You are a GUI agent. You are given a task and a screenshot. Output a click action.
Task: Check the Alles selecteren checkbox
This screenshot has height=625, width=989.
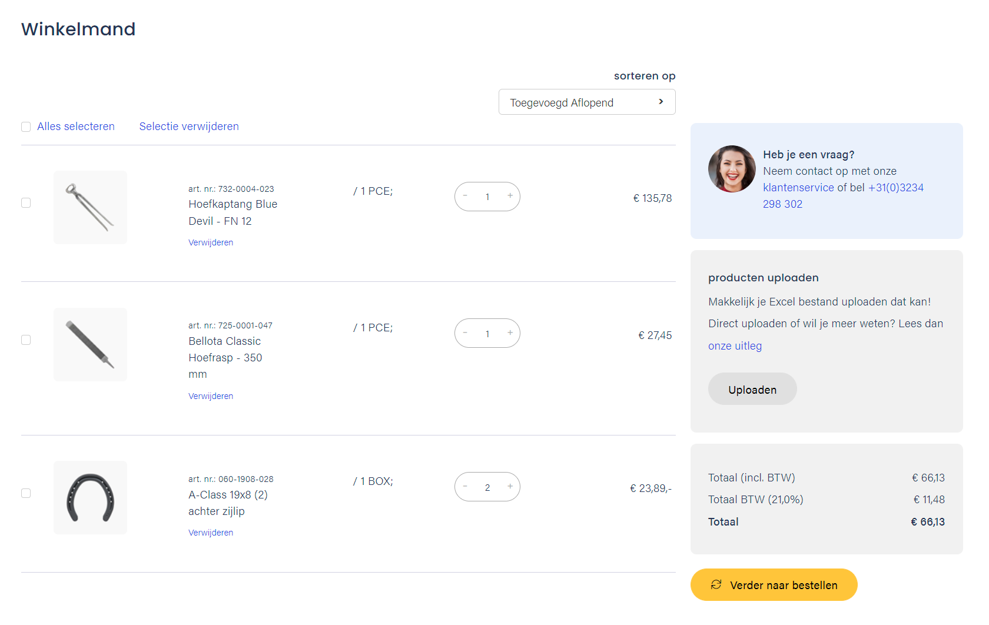[x=26, y=127]
